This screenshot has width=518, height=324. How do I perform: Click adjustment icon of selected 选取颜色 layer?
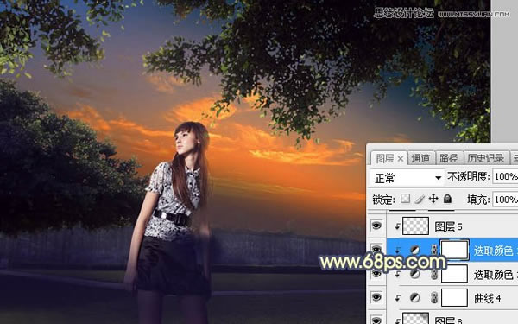pyautogui.click(x=415, y=251)
